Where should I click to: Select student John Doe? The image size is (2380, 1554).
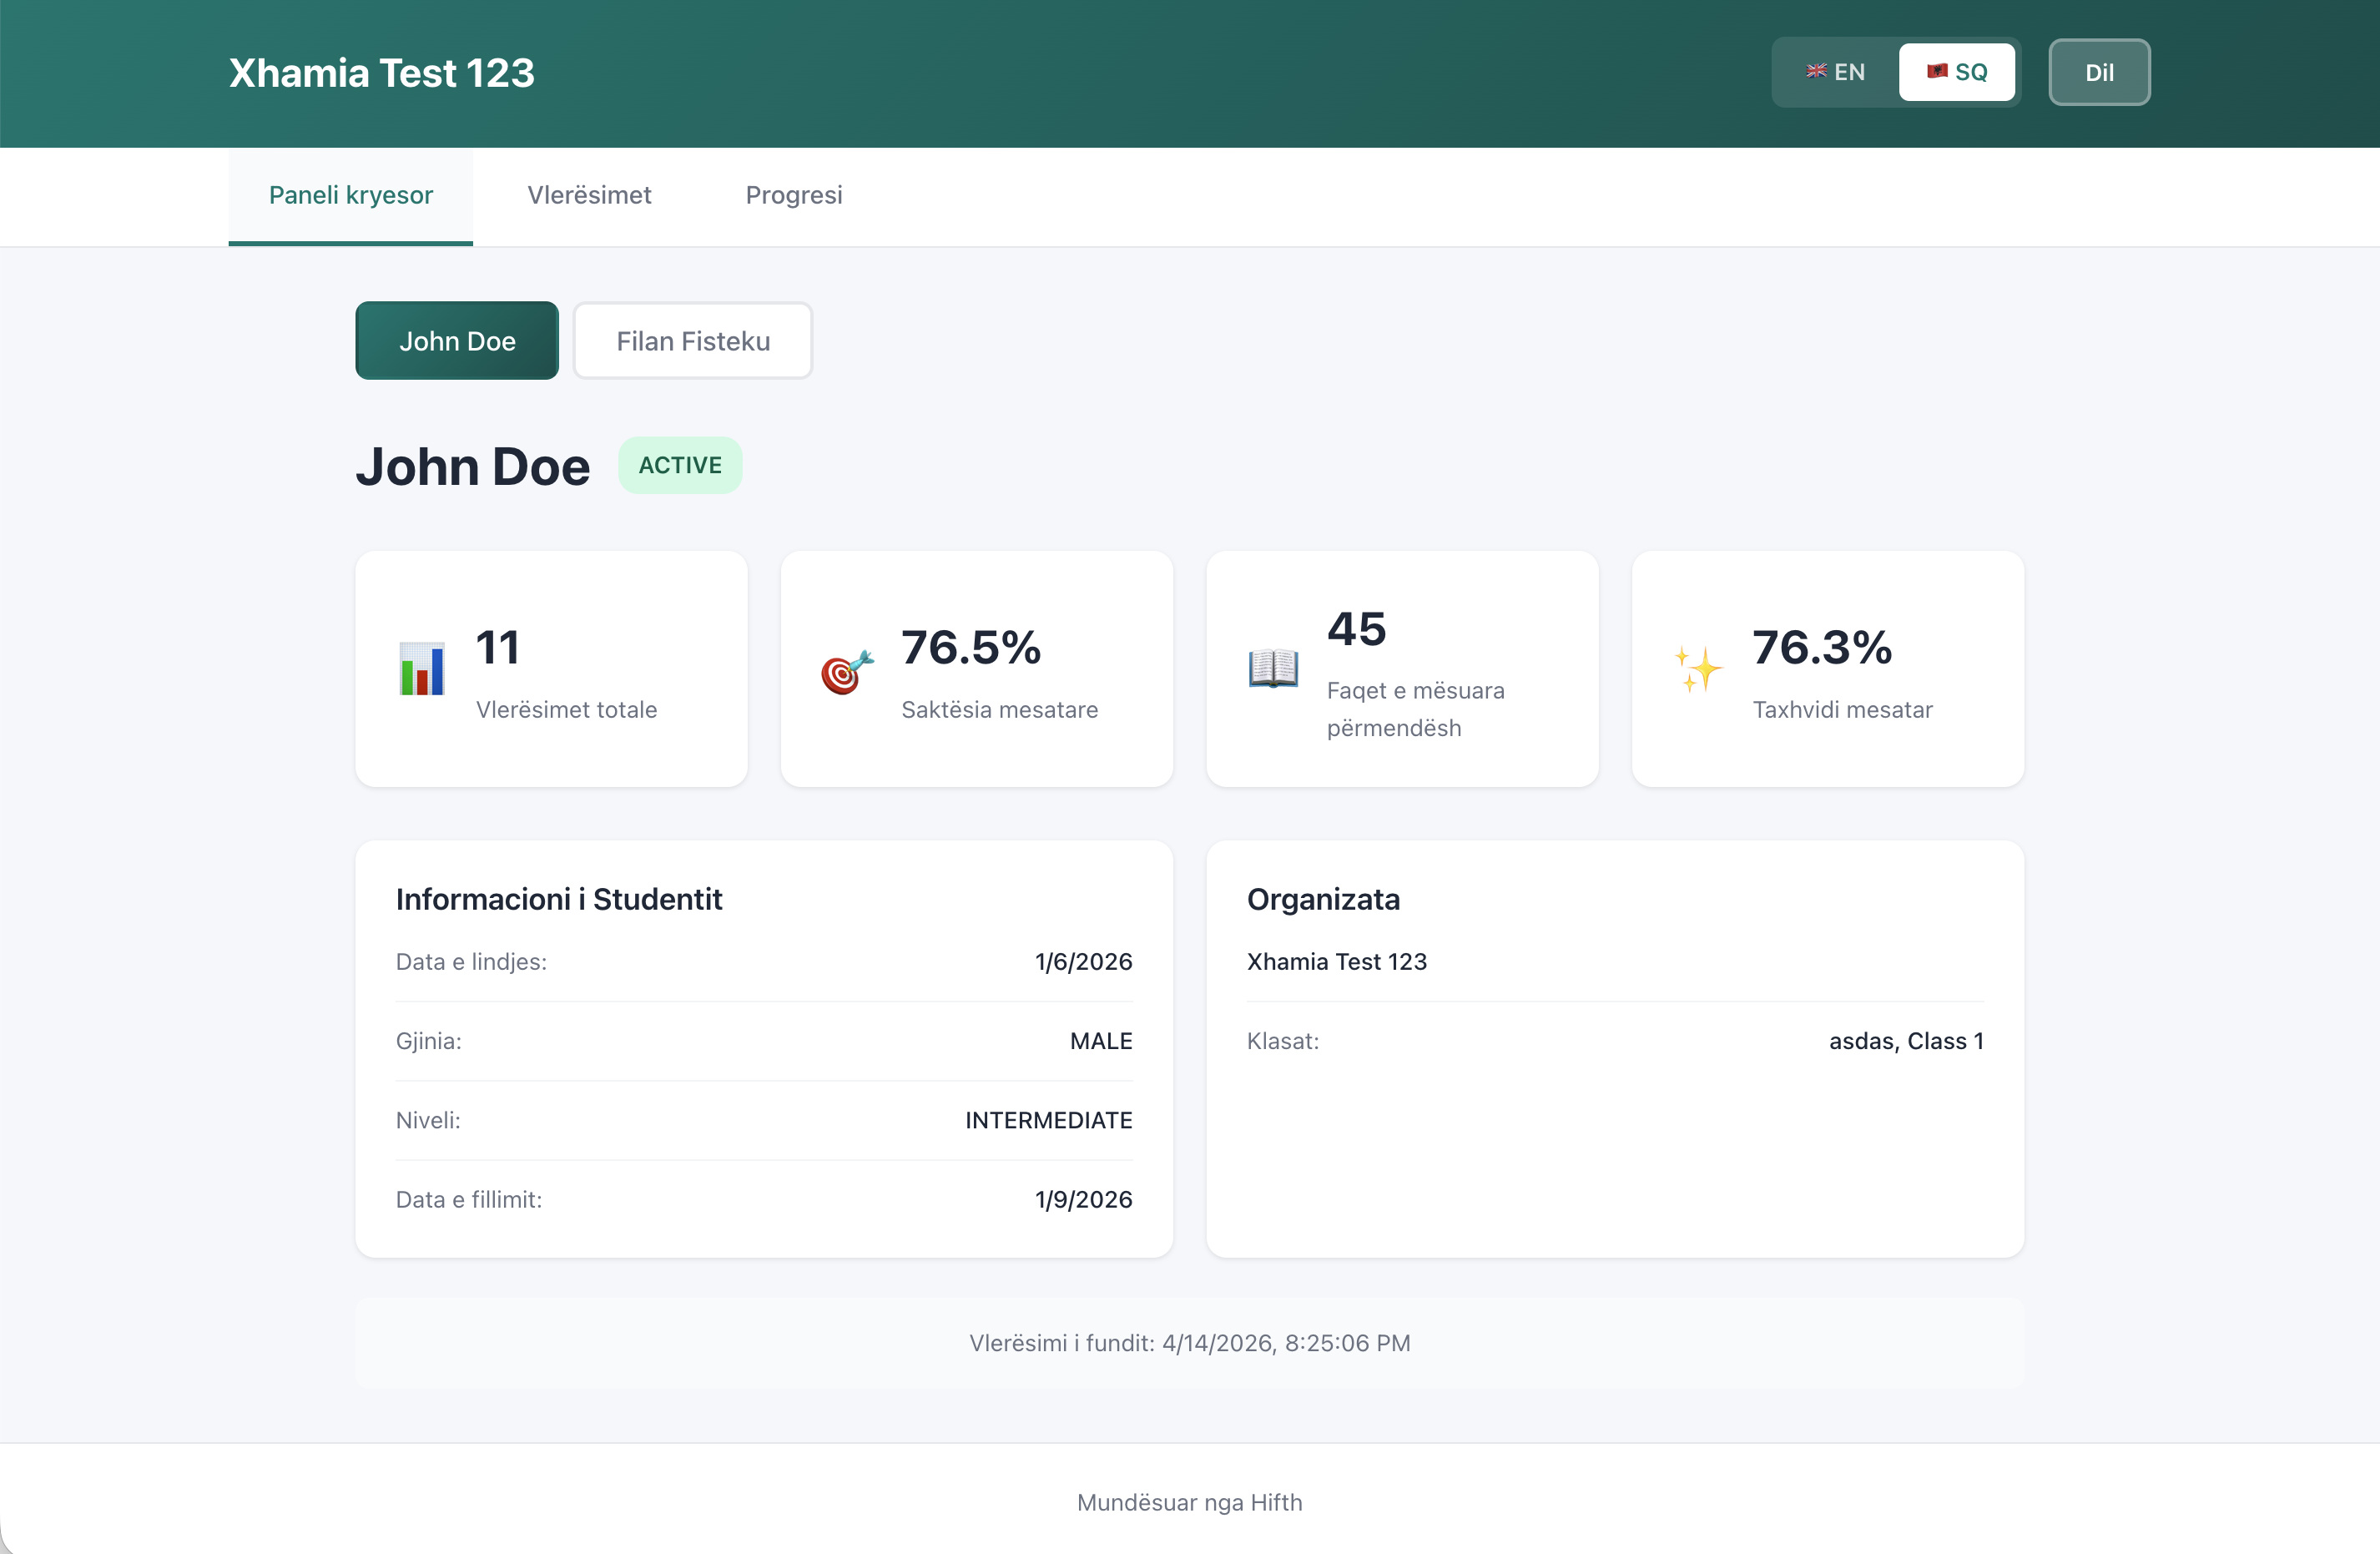(x=457, y=341)
